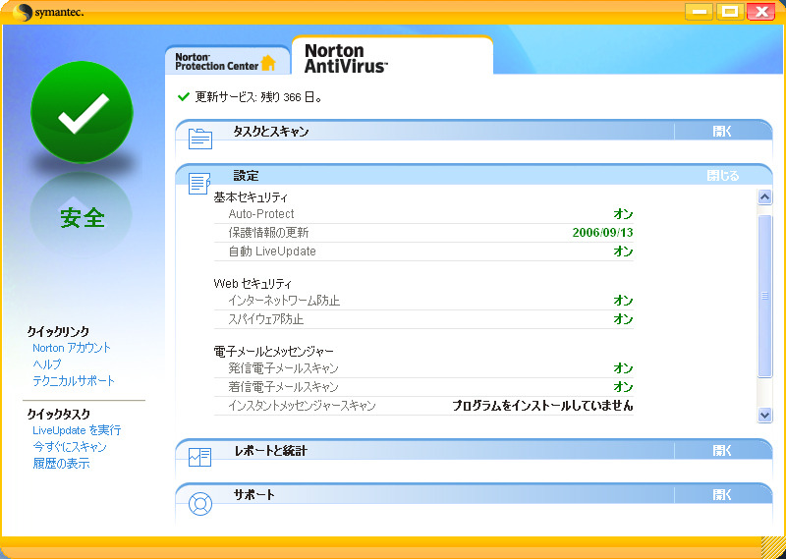Click the 自動 LiveUpdate row label
Viewport: 786px width, 559px height.
[272, 252]
